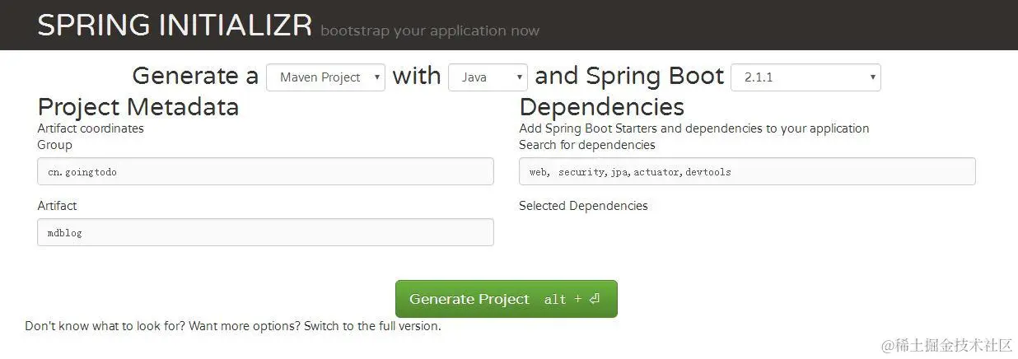
Task: Select the Project Metadata heading
Action: (138, 107)
